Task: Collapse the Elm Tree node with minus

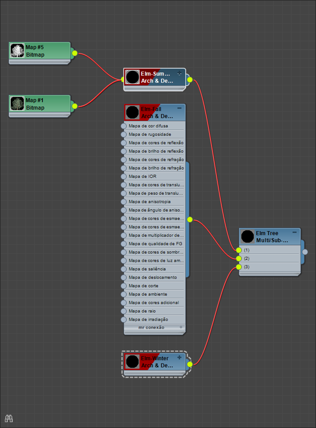Action: tap(294, 232)
